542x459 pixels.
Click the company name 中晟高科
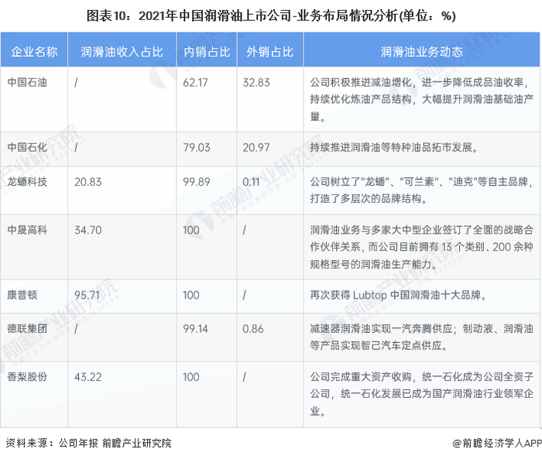click(x=27, y=230)
